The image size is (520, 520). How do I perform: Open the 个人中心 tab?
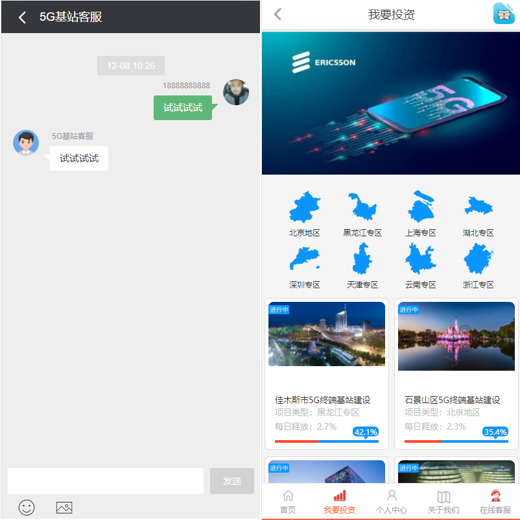[x=392, y=502]
